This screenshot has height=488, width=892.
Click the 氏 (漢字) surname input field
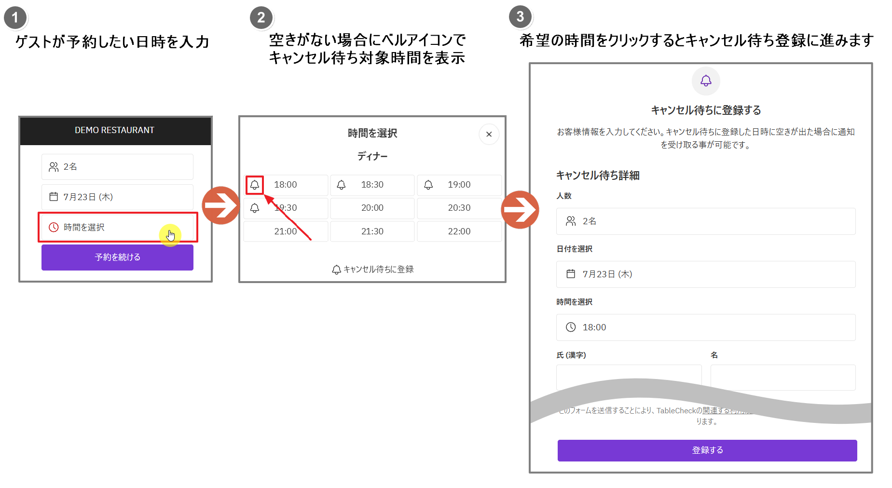(x=629, y=377)
